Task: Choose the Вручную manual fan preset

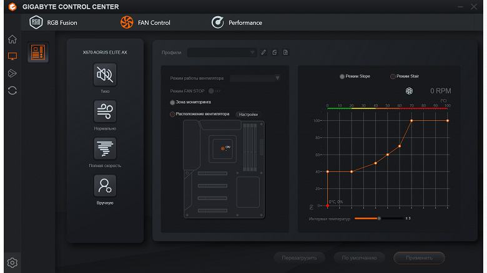Action: (x=105, y=186)
